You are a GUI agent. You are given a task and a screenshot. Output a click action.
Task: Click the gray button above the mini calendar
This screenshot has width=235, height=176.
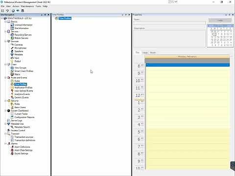tap(220, 21)
